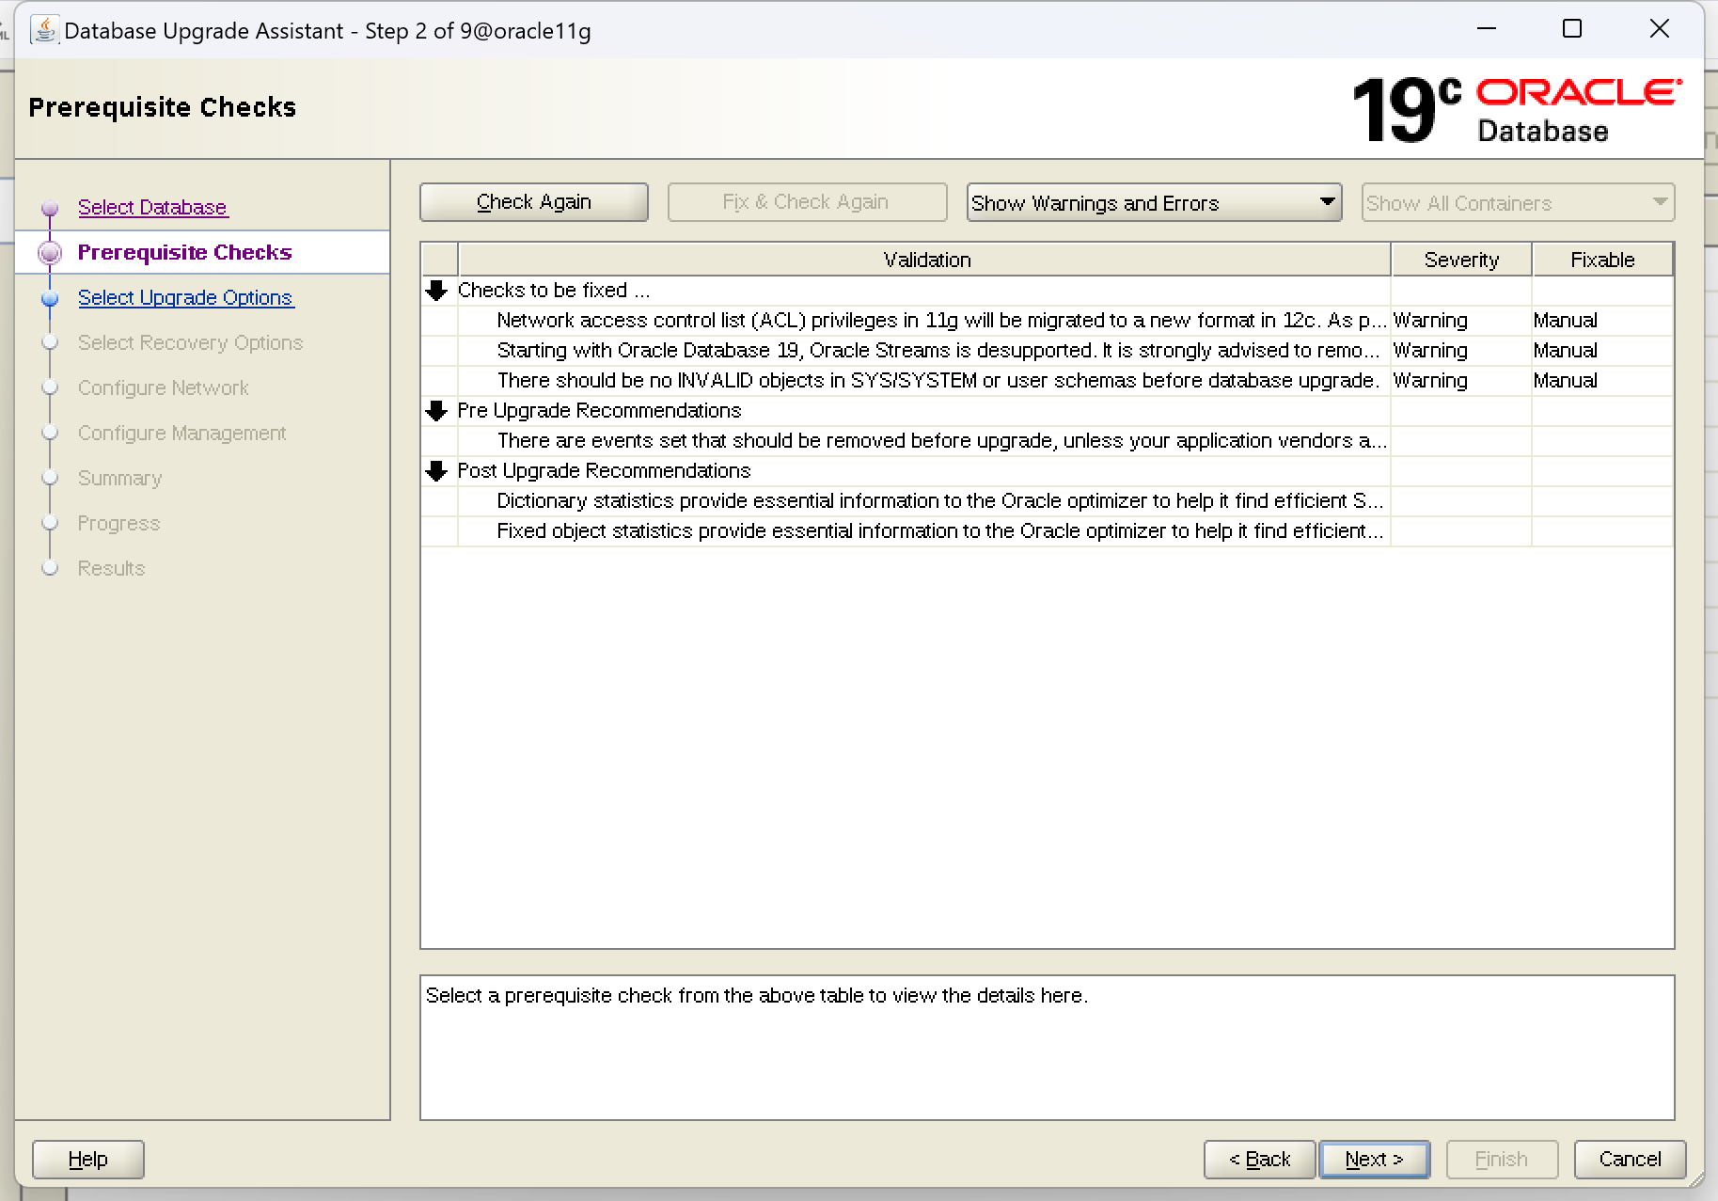Click the 'Checks to be fixed ...' group label
The height and width of the screenshot is (1201, 1718).
pos(554,291)
